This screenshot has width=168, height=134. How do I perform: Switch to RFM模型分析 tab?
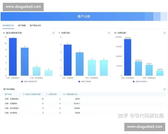pos(8,25)
